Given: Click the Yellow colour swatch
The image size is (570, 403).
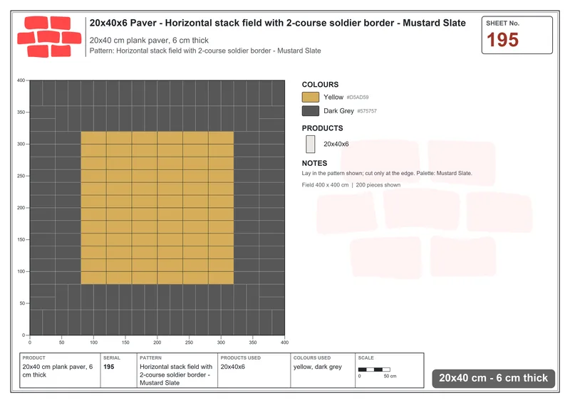Looking at the screenshot, I should click(x=311, y=97).
